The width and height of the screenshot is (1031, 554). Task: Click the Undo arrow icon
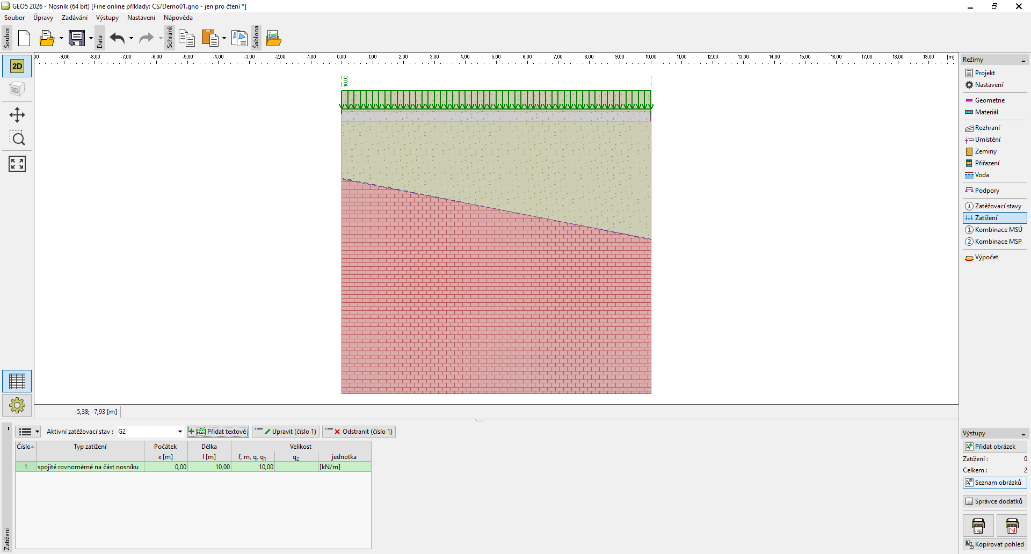click(x=117, y=38)
